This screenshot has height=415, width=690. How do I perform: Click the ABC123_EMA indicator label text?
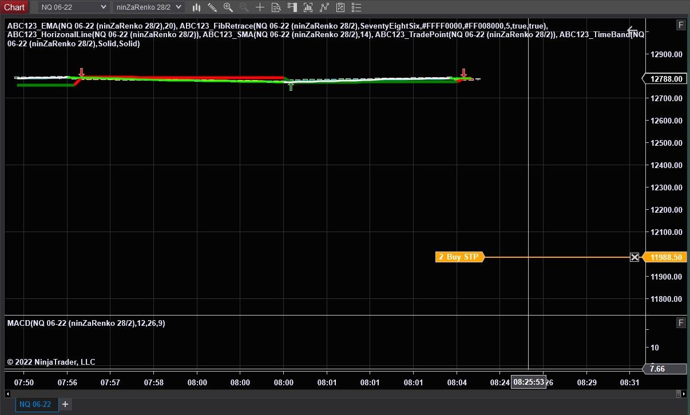tap(92, 26)
